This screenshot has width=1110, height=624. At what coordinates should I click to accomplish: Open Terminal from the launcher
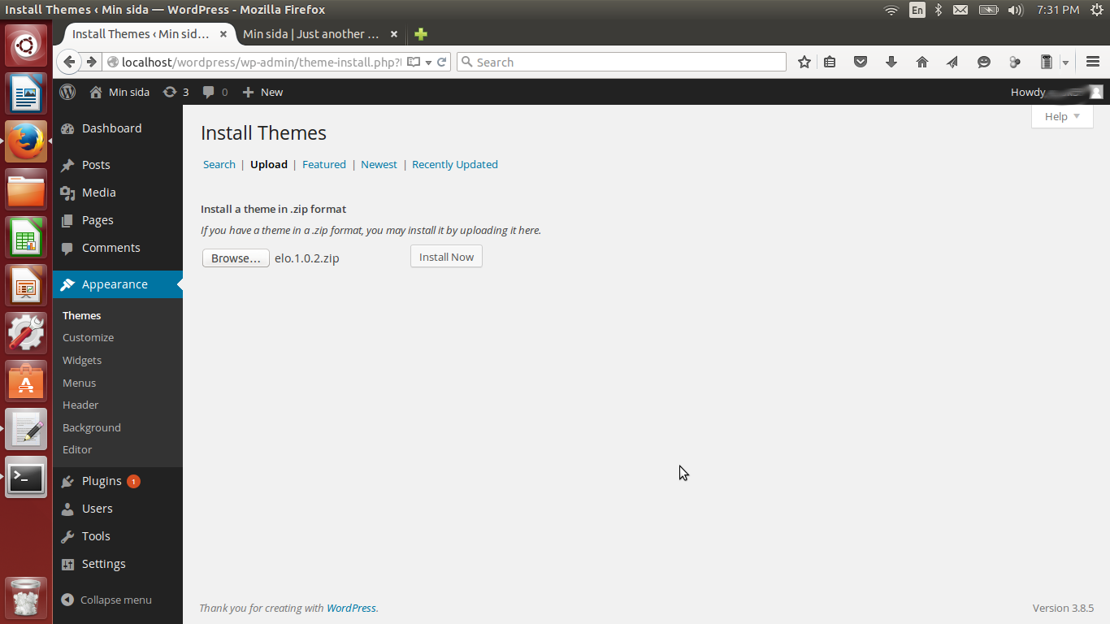coord(26,477)
